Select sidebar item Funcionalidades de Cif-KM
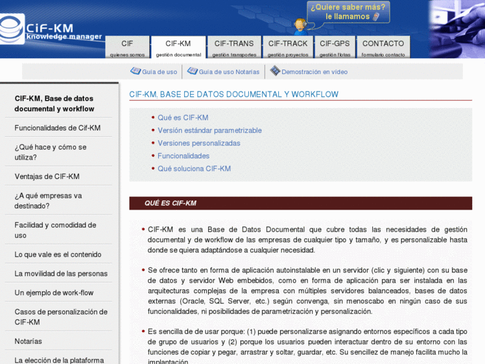 pyautogui.click(x=59, y=128)
